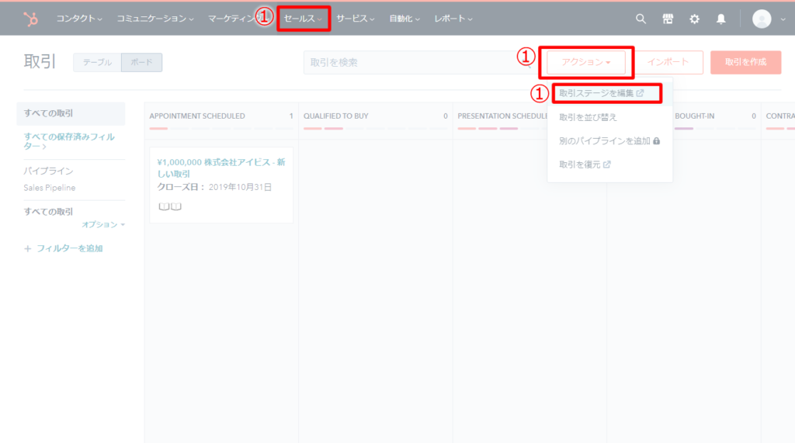Click the Sales Pipeline name in sidebar
The width and height of the screenshot is (795, 443).
(50, 188)
